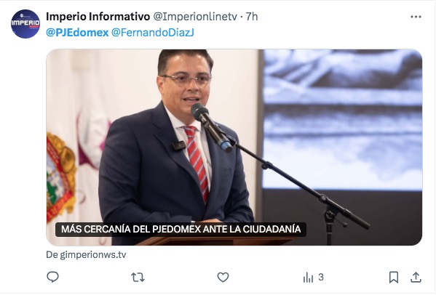This screenshot has height=295, width=436.
Task: Like the tweet with the heart icon
Action: (223, 277)
